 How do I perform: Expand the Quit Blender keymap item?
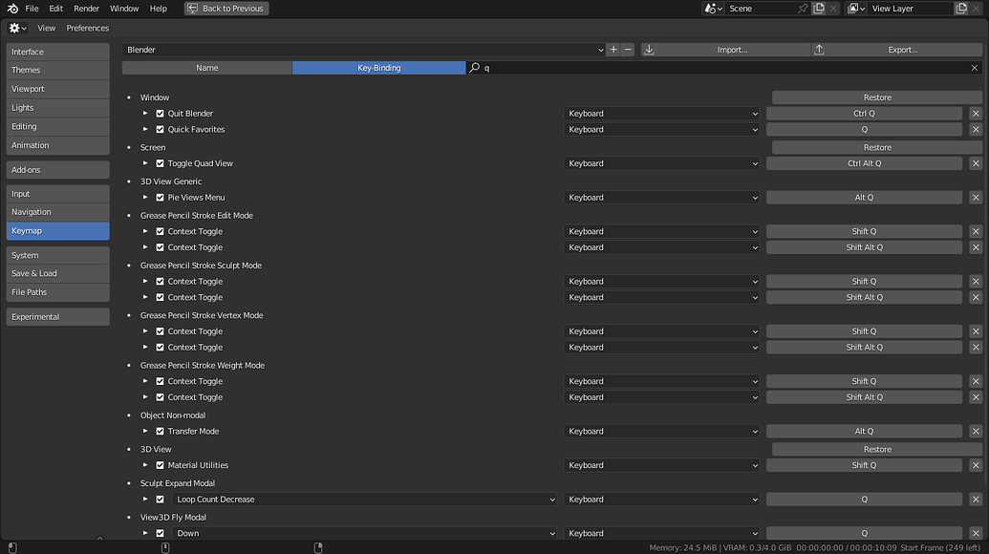click(145, 114)
